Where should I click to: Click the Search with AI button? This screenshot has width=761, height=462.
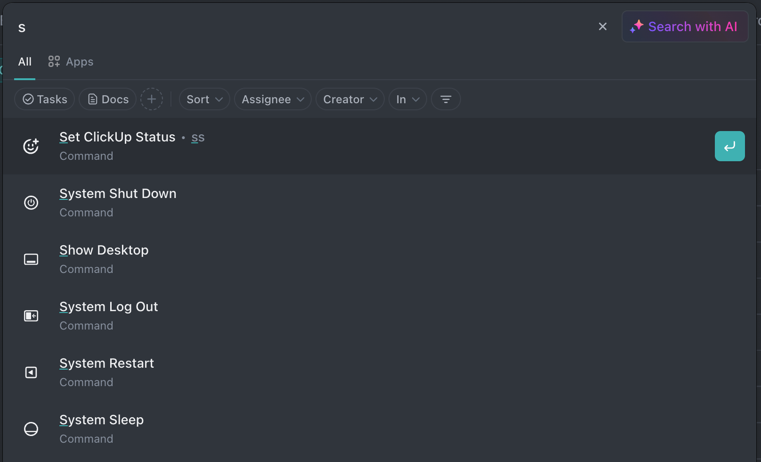(685, 26)
